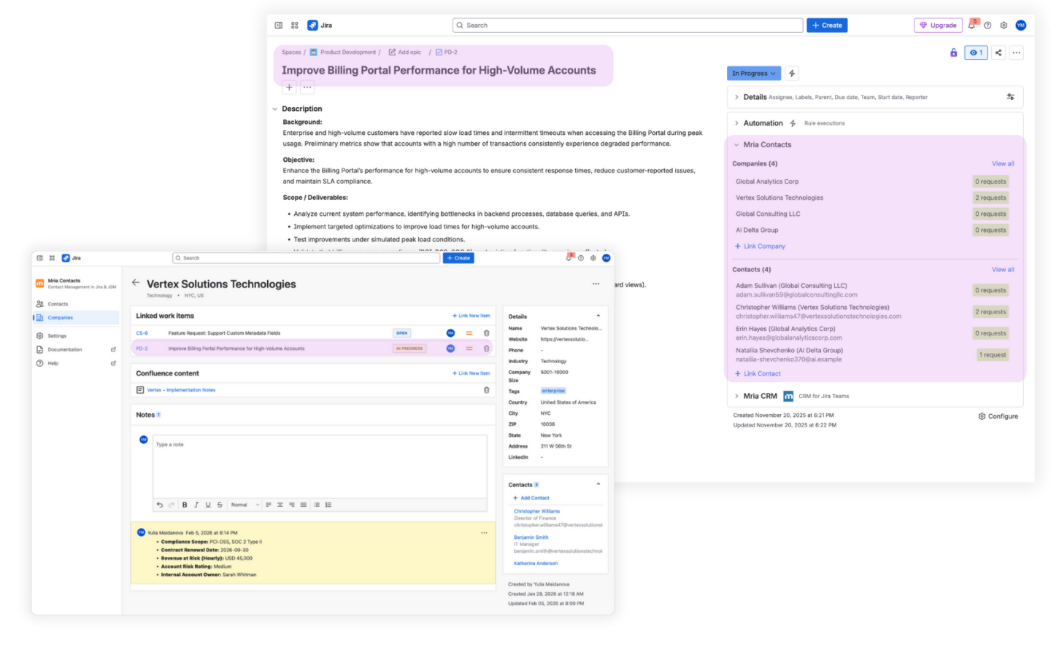Click View all next to Contacts (4)
This screenshot has width=1051, height=657.
1002,269
